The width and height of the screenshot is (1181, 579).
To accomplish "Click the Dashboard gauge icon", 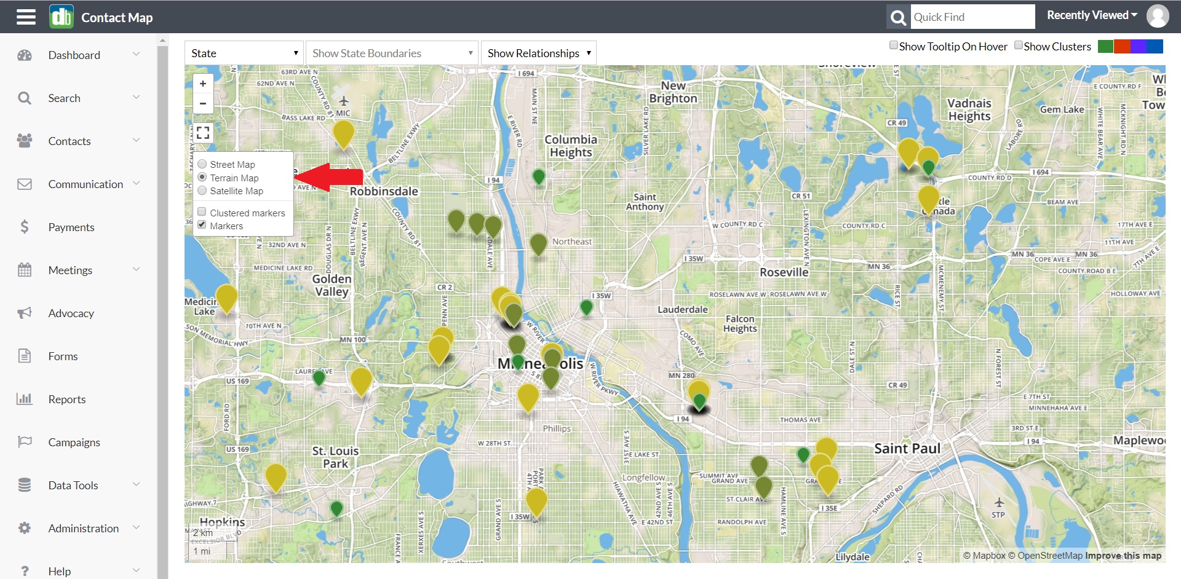I will (25, 55).
